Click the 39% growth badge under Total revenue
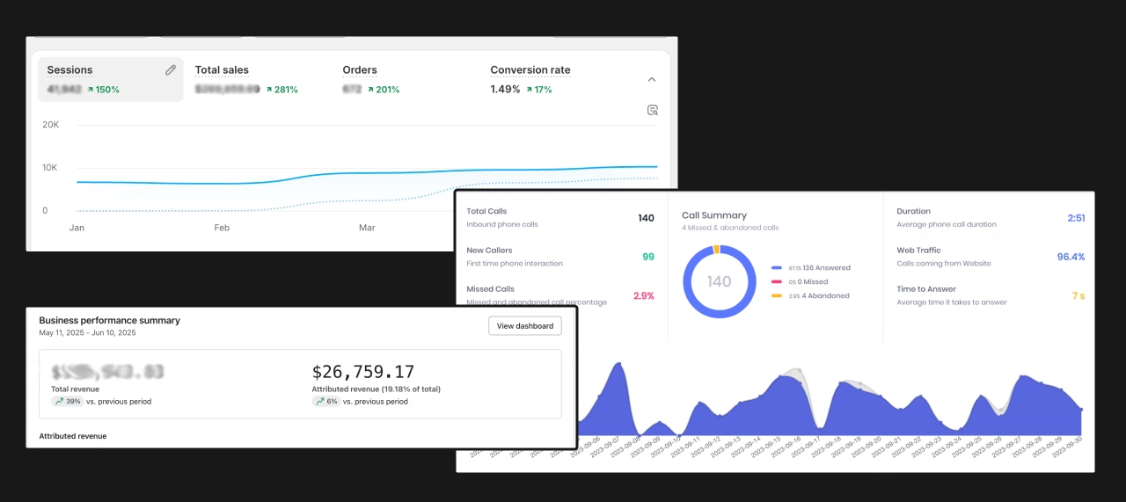 tap(67, 402)
